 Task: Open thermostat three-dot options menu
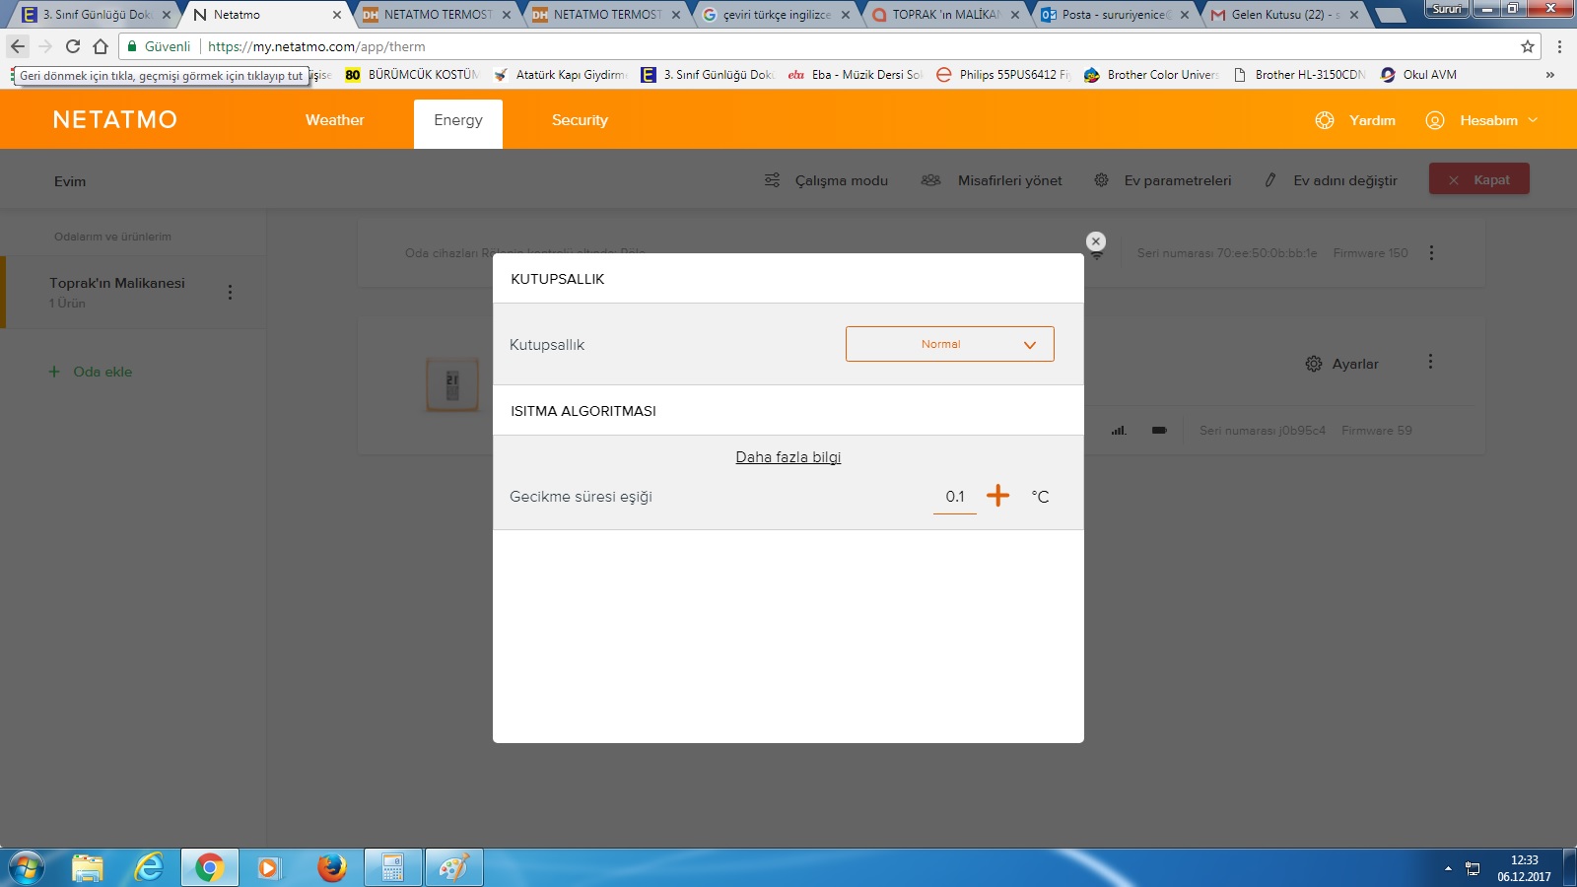tap(1430, 362)
